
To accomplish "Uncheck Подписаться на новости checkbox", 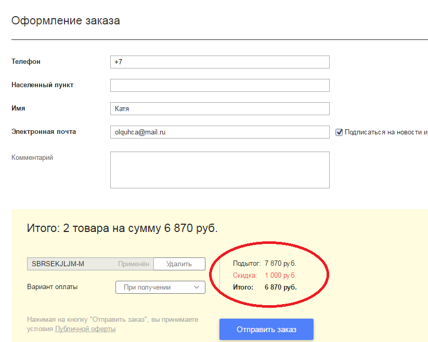I will click(x=339, y=132).
